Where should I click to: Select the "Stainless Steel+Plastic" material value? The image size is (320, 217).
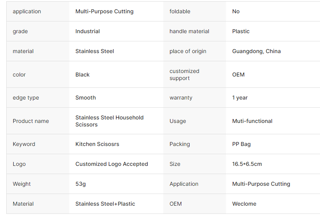coord(105,204)
